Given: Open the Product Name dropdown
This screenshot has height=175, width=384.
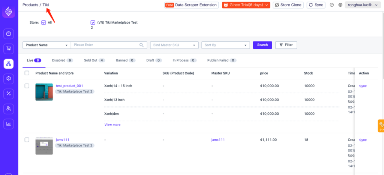Looking at the screenshot, I should coord(46,45).
